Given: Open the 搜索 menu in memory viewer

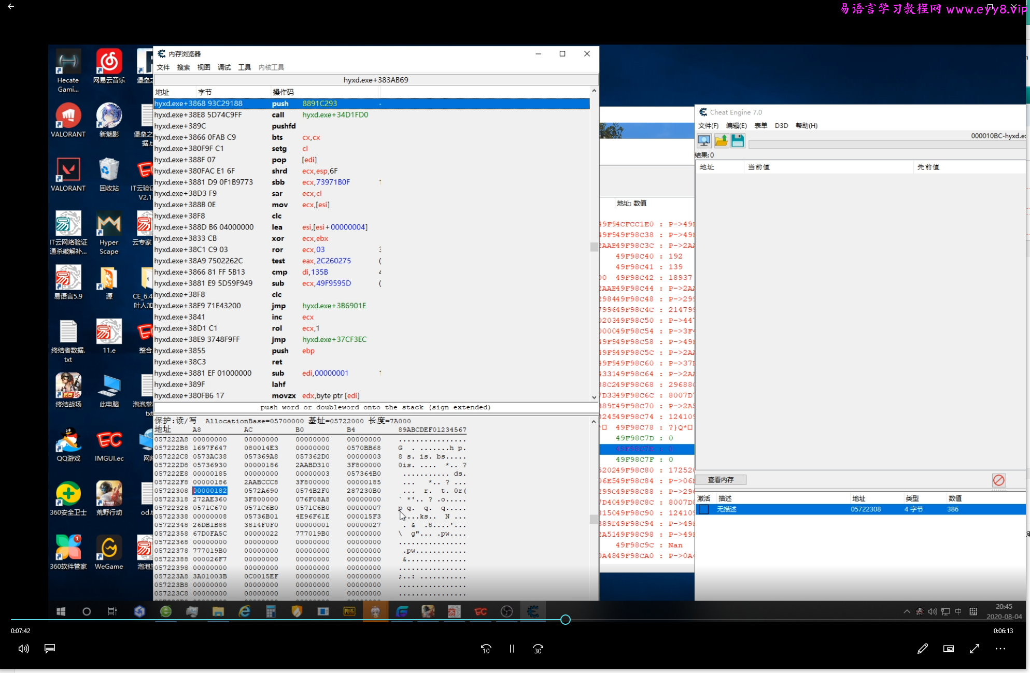Looking at the screenshot, I should pos(184,67).
